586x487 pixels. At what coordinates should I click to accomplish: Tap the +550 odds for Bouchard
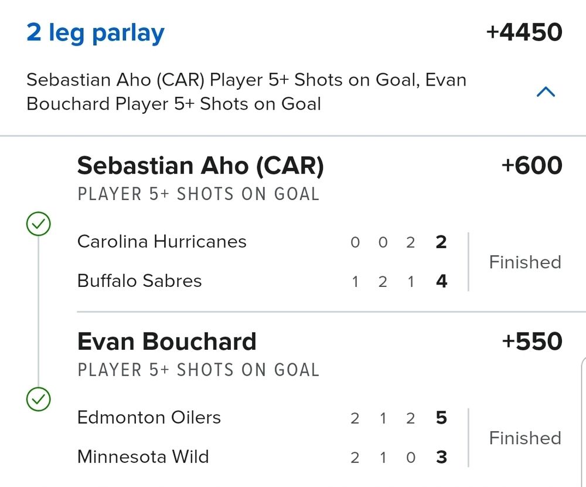pos(532,341)
